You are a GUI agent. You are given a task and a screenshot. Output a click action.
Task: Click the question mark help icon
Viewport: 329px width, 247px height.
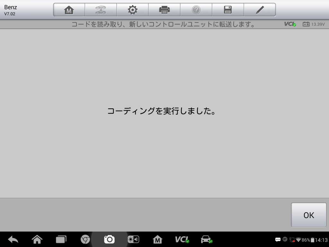[x=196, y=10]
